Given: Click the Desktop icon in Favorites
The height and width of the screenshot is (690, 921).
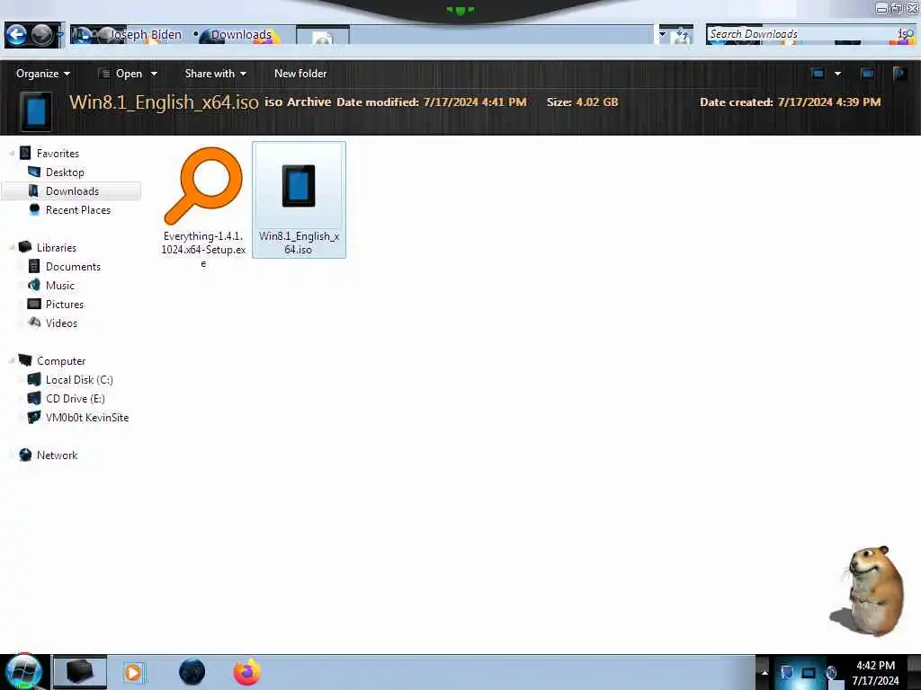Looking at the screenshot, I should tap(34, 172).
